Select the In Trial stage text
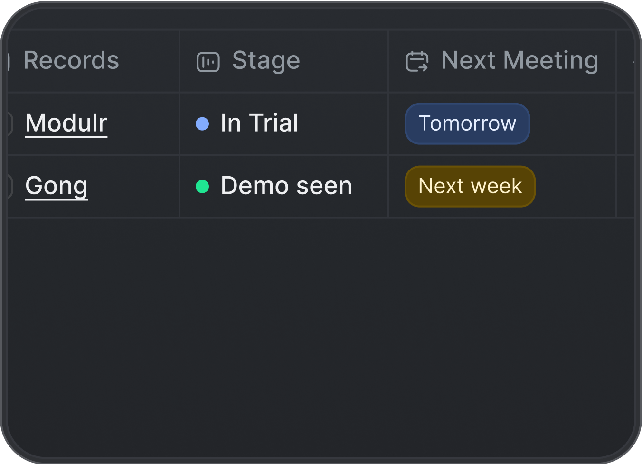 [259, 123]
